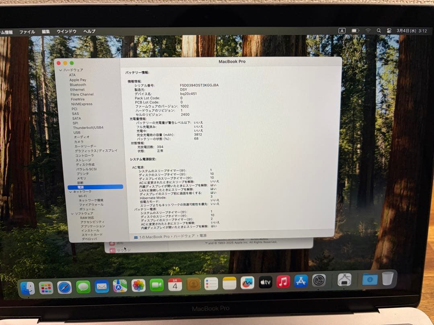Open the ヘルプ menu
The image size is (434, 325).
click(89, 31)
